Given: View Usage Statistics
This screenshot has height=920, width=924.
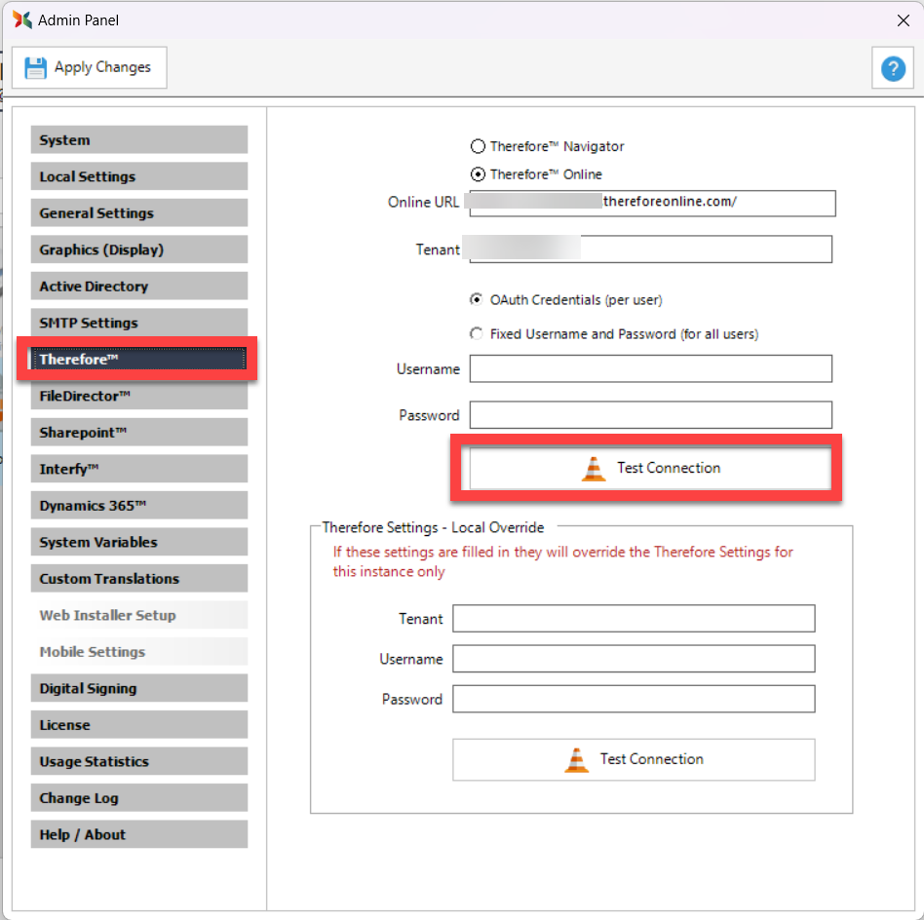Looking at the screenshot, I should click(x=139, y=761).
